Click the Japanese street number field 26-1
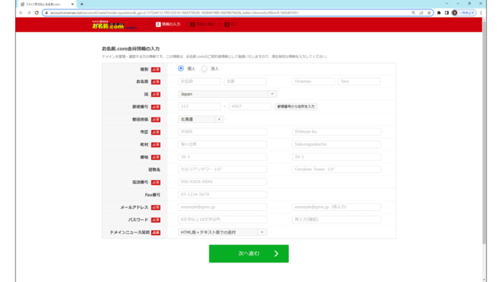Image resolution: width=502 pixels, height=282 pixels. point(223,157)
